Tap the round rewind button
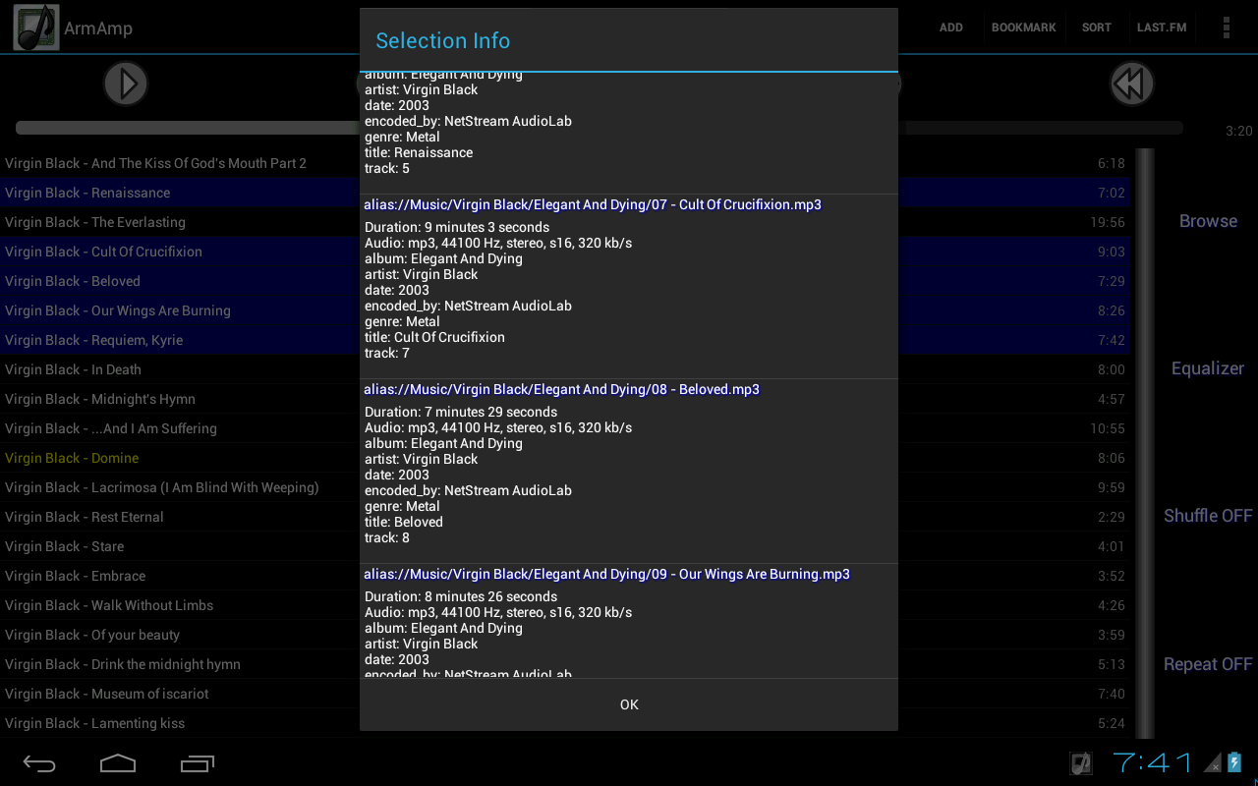The height and width of the screenshot is (786, 1258). [1131, 84]
